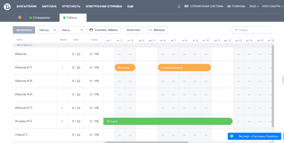Click the book icon of Справочная система

point(186,6)
